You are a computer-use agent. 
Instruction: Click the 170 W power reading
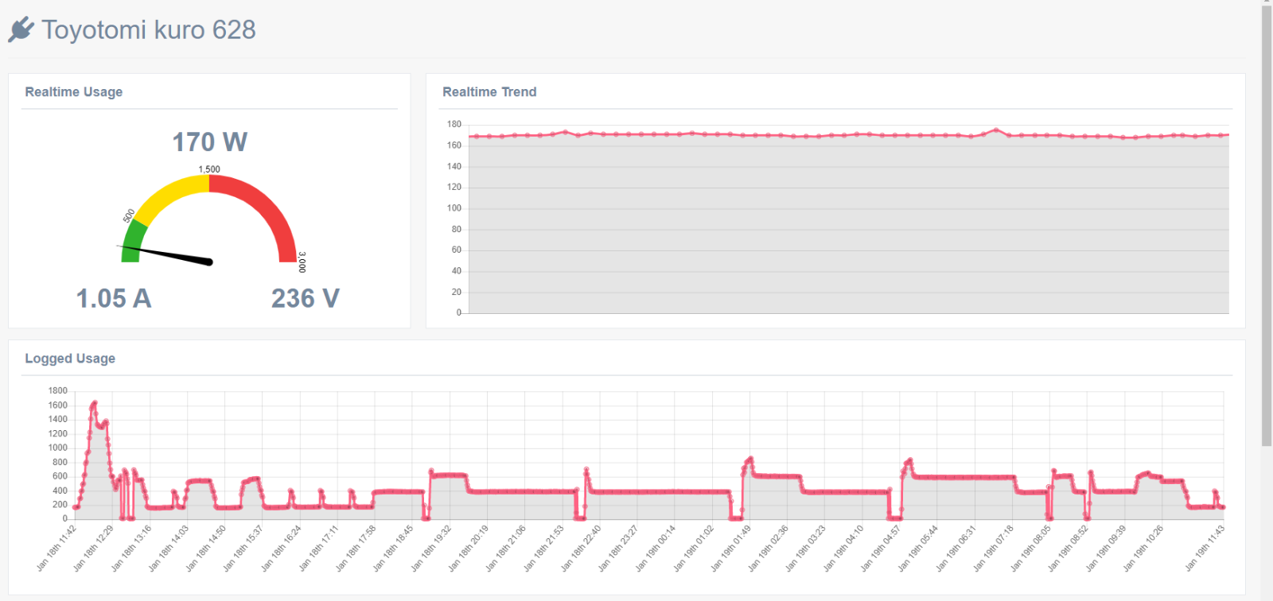coord(210,142)
